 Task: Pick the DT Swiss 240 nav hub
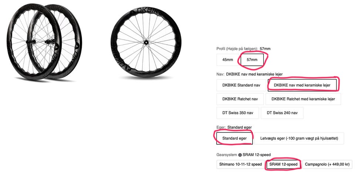(x=282, y=113)
